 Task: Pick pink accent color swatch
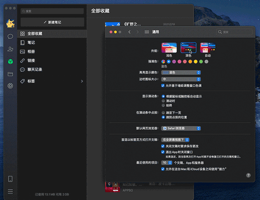[179, 62]
